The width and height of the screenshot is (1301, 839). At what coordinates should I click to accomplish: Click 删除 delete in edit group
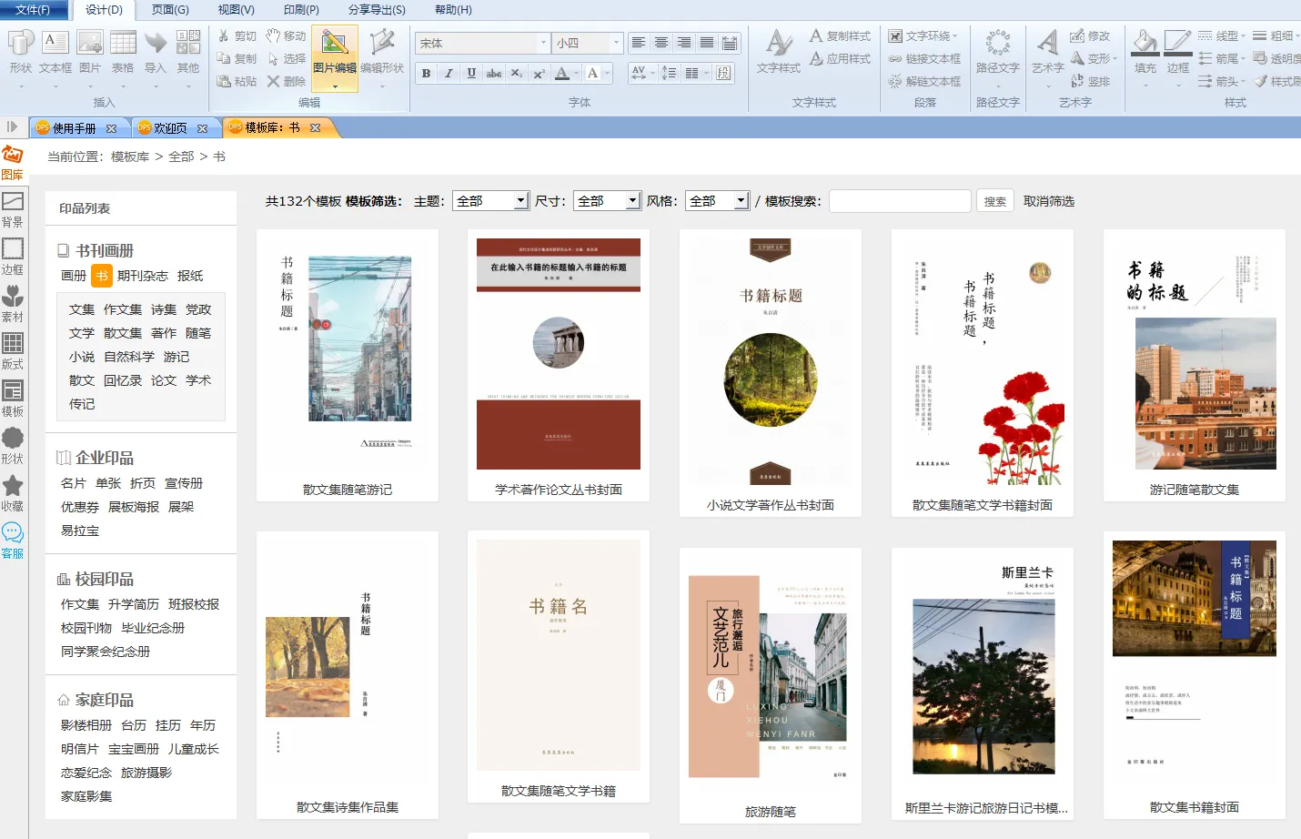286,81
